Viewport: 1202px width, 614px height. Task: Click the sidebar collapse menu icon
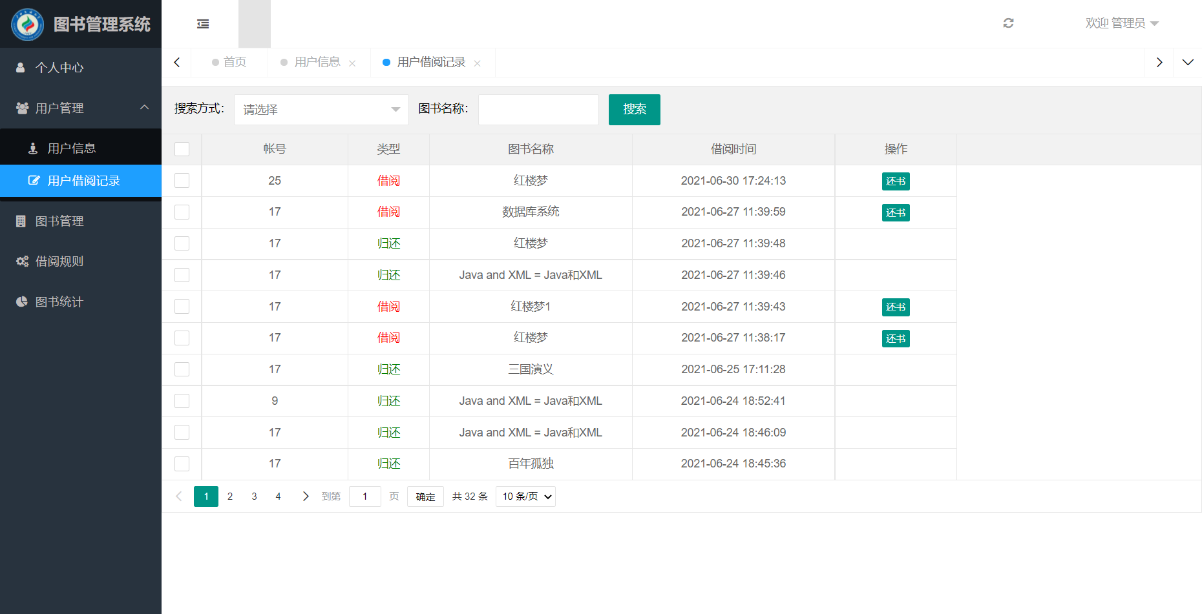(203, 24)
